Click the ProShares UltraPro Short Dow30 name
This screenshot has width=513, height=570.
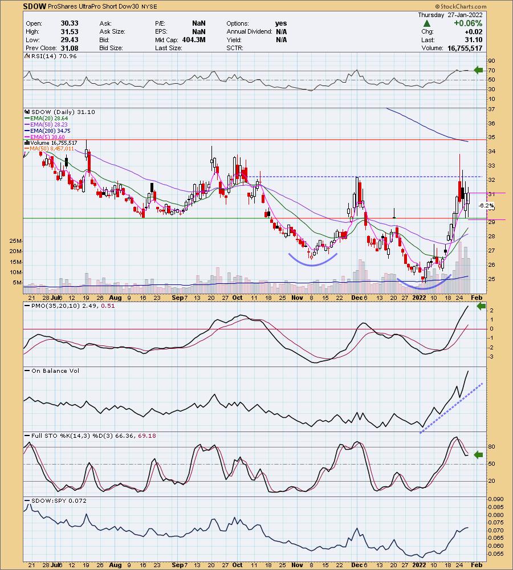[x=94, y=6]
